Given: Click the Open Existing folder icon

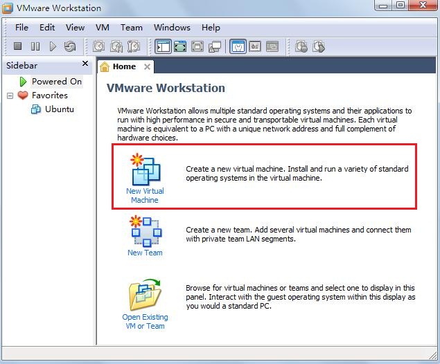Looking at the screenshot, I should (x=145, y=294).
